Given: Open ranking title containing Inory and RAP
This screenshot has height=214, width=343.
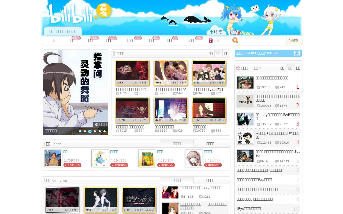Looking at the screenshot, I should [x=277, y=116].
